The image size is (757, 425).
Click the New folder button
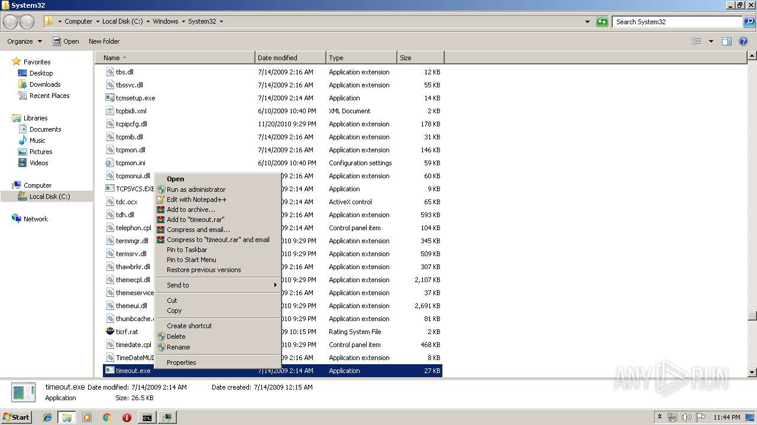[104, 41]
